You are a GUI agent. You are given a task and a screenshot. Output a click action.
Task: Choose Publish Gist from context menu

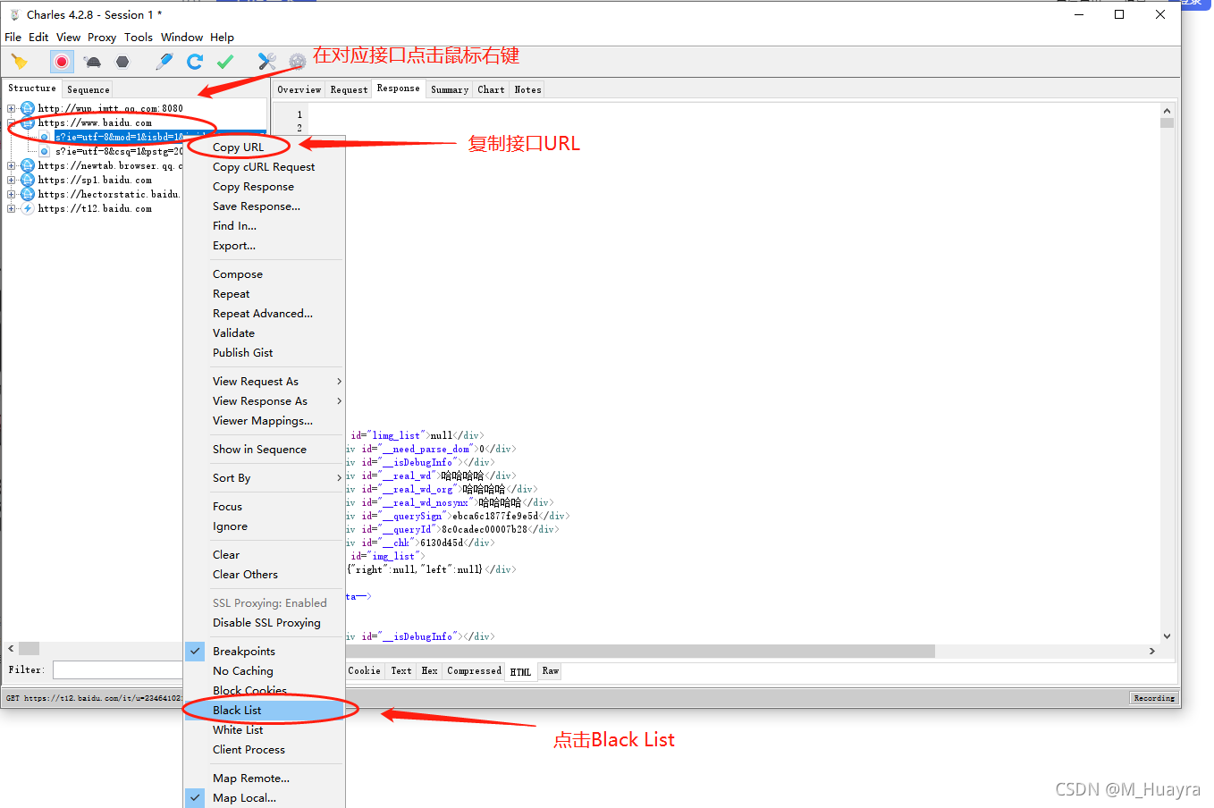[264, 353]
